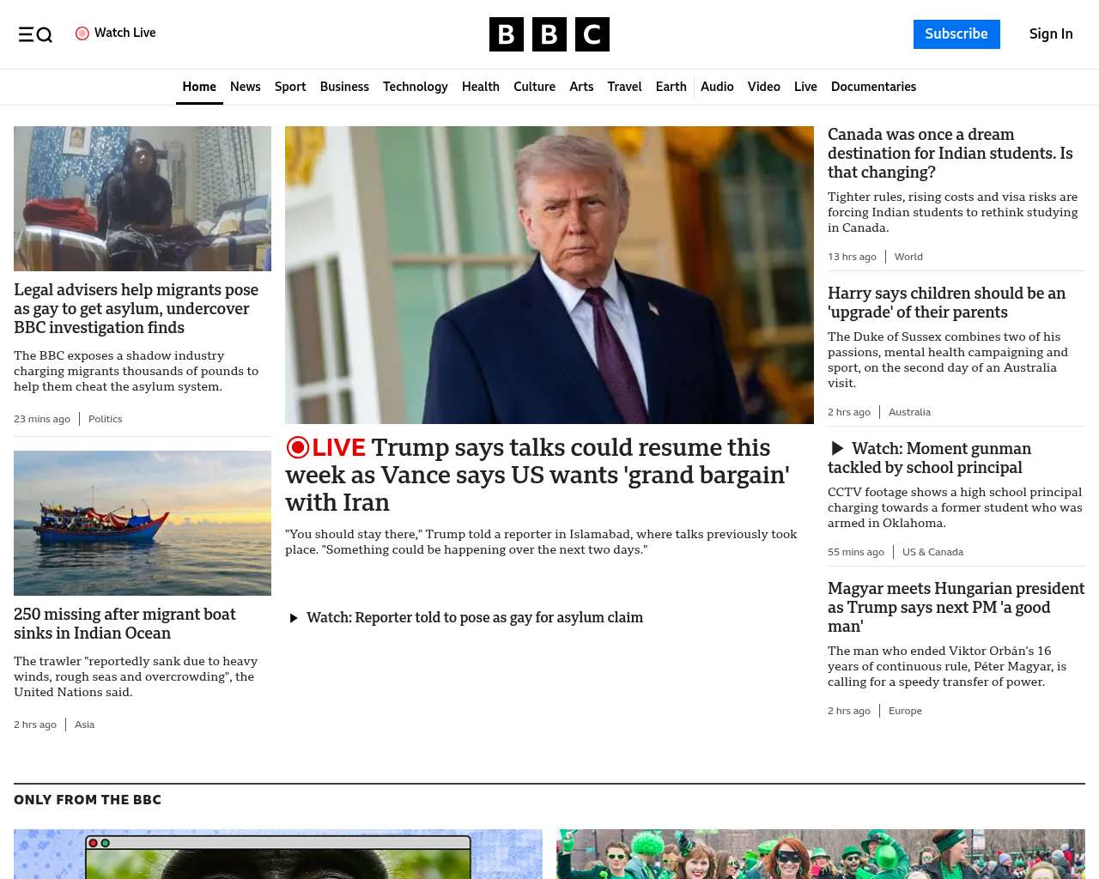Click 'CCTV footage shows a high school' summary
This screenshot has height=879, width=1099.
(955, 507)
